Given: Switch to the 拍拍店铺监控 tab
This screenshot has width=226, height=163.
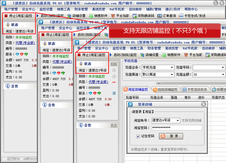Looking at the screenshot, I should pos(165,89).
